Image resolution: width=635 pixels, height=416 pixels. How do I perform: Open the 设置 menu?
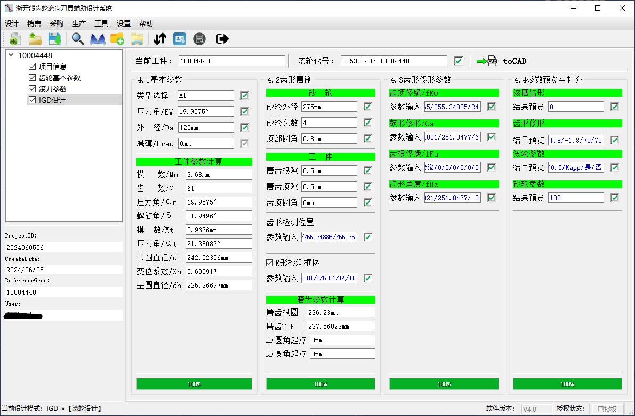pos(124,23)
